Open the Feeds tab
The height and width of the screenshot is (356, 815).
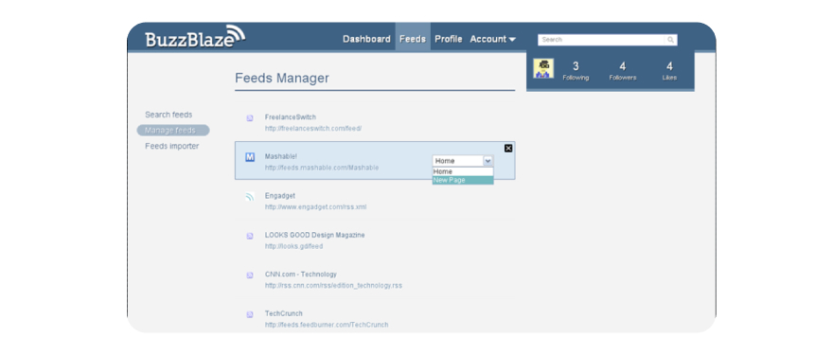pyautogui.click(x=413, y=39)
